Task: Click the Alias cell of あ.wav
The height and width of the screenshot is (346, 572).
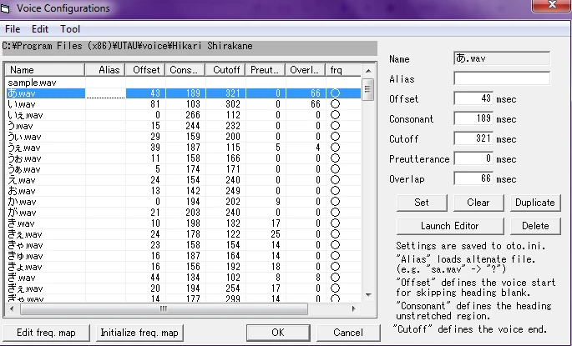Action: tap(105, 93)
